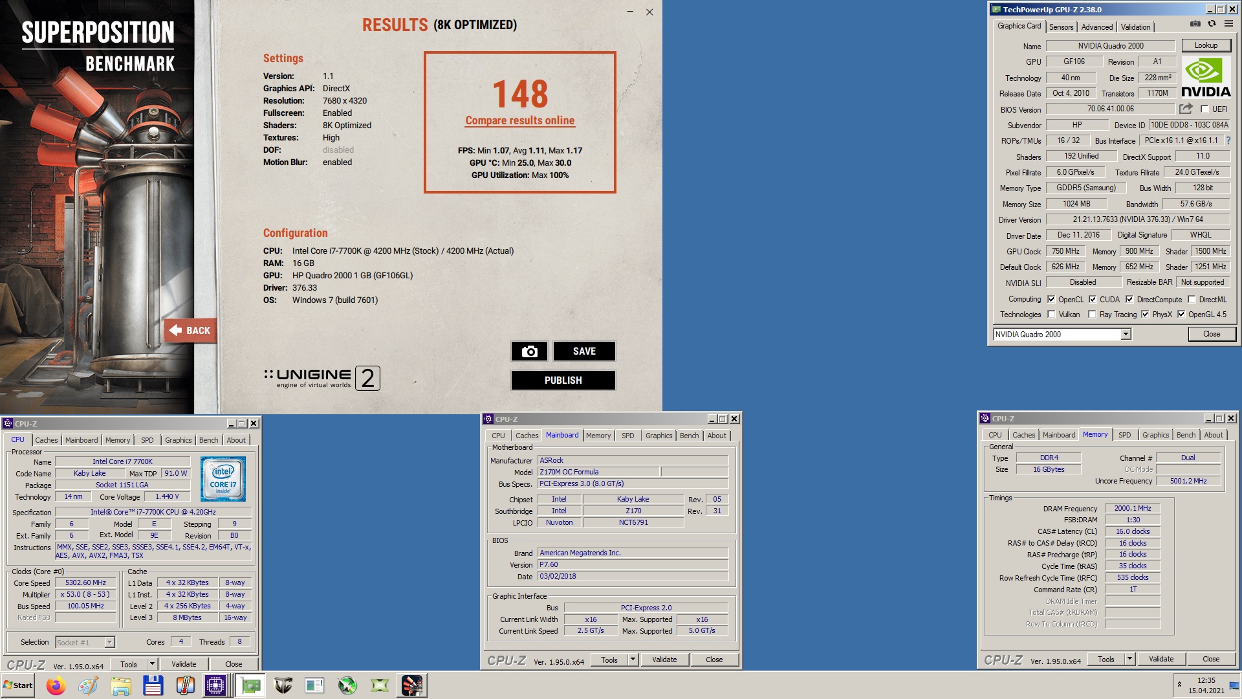The height and width of the screenshot is (699, 1242).
Task: Click the NVIDIA logo in GPU-Z
Action: coord(1206,77)
